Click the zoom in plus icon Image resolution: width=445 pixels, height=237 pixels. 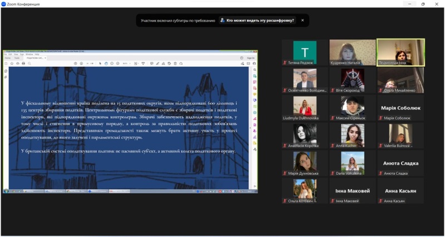pos(117,63)
